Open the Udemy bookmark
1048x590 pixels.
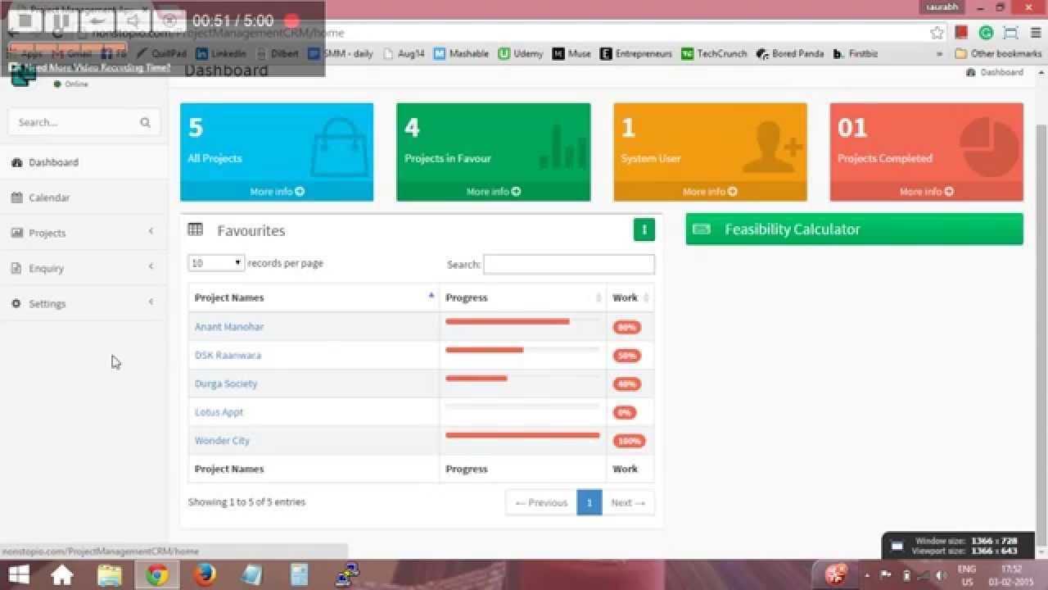(x=521, y=54)
